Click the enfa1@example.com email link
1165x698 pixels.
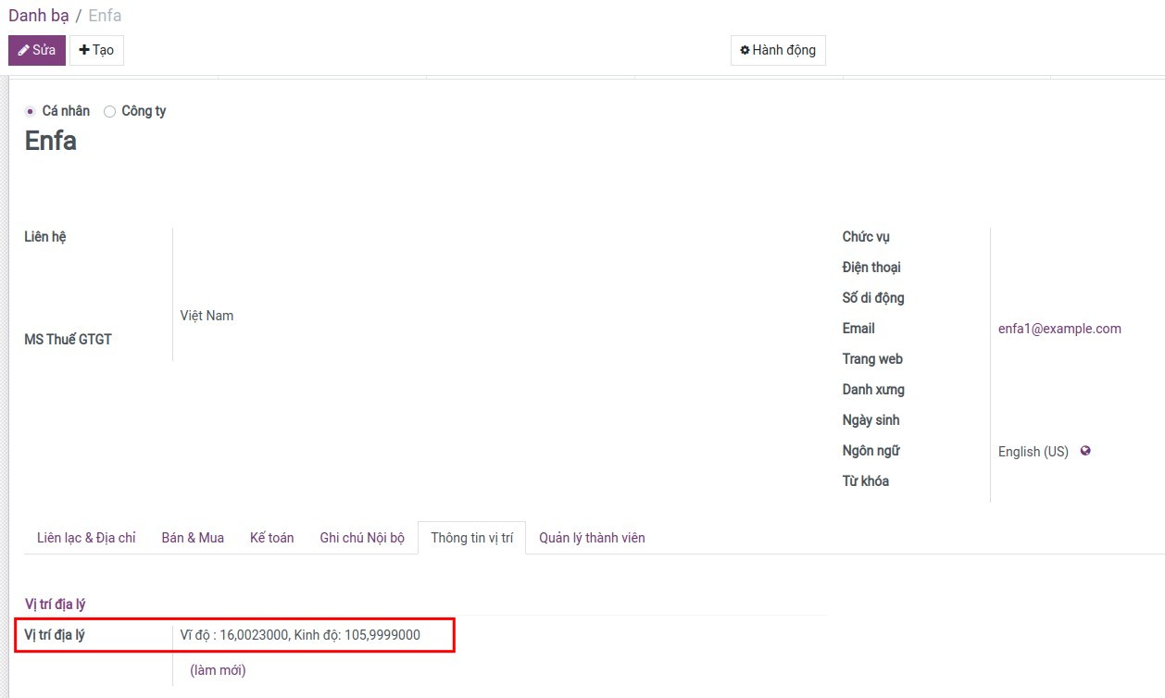1059,329
